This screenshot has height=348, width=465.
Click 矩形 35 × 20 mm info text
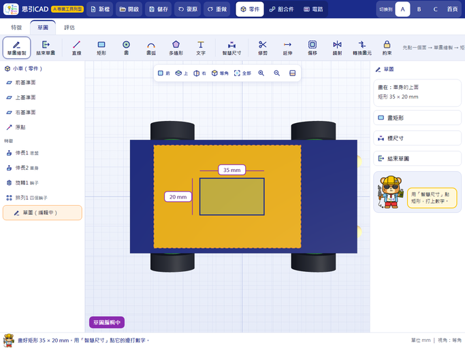tap(398, 97)
